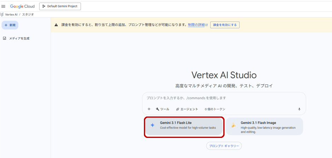The height and width of the screenshot is (158, 332).
Task: Open the Default Gemini Project selector
Action: pos(60,6)
